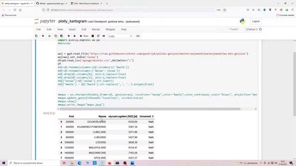Click the pd.read_csv code line
Screen dimensions: 296x166
(x=96, y=60)
